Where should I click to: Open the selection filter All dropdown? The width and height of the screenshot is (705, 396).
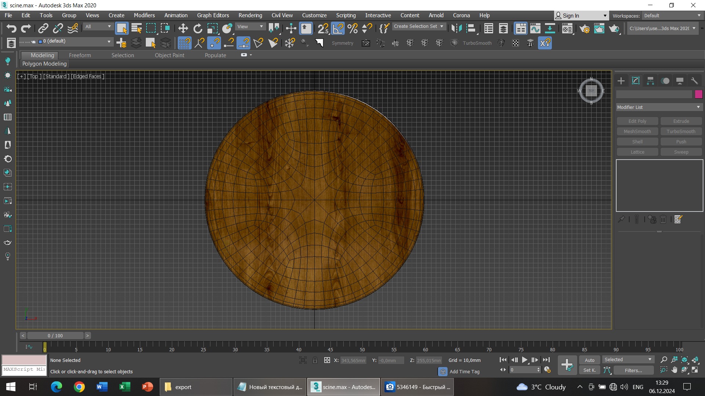click(x=98, y=26)
